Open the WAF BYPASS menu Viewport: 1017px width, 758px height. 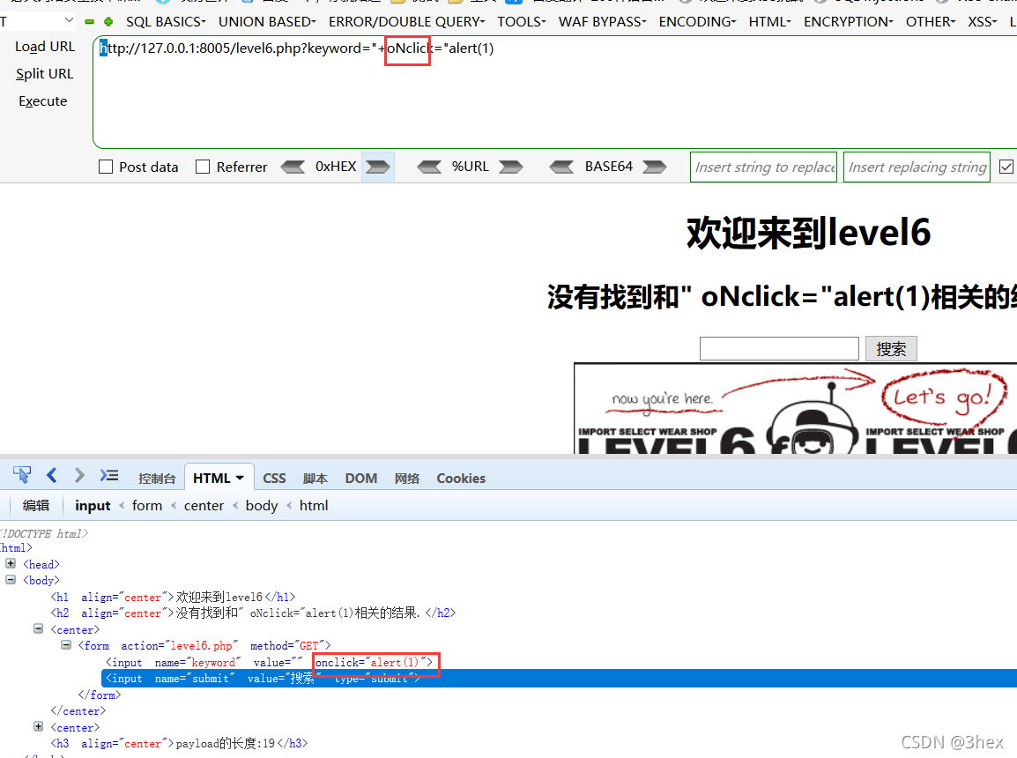(603, 22)
